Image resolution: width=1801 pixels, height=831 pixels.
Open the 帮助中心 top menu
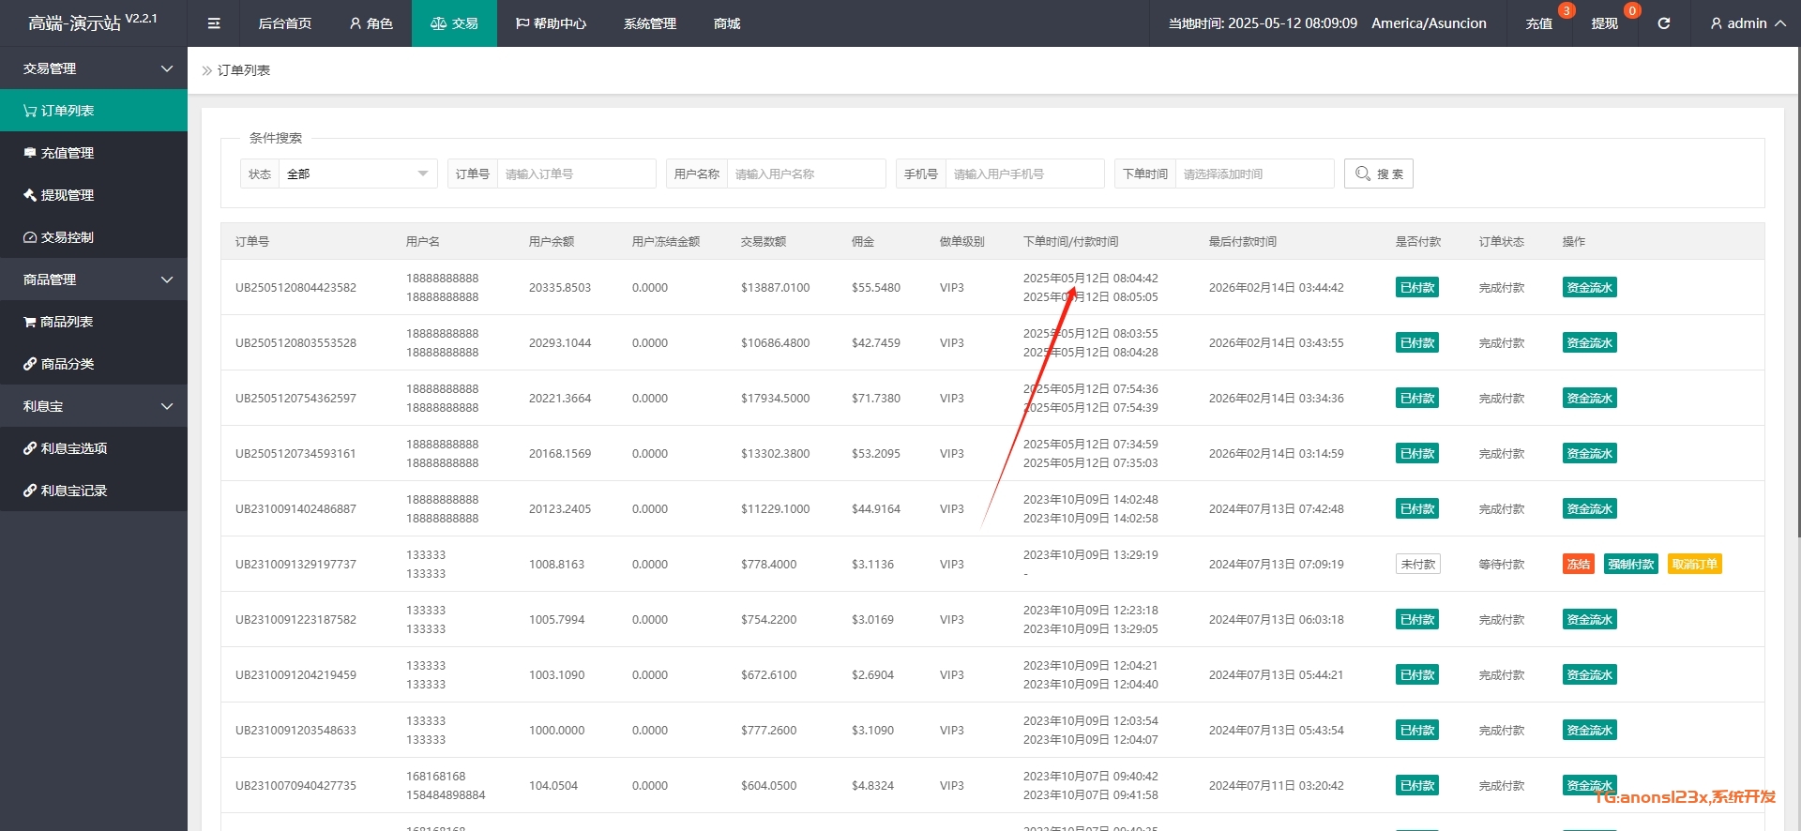551,23
